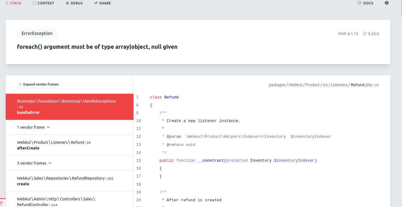Select the HandleExceptions handleError frame

tap(69, 107)
